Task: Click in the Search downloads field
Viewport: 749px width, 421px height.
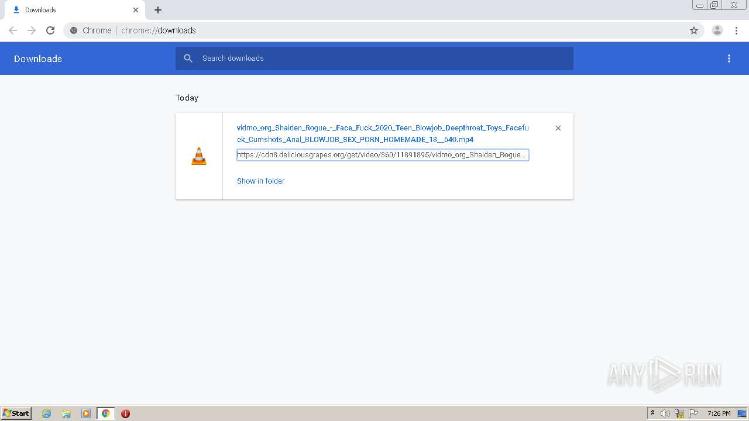Action: [374, 58]
